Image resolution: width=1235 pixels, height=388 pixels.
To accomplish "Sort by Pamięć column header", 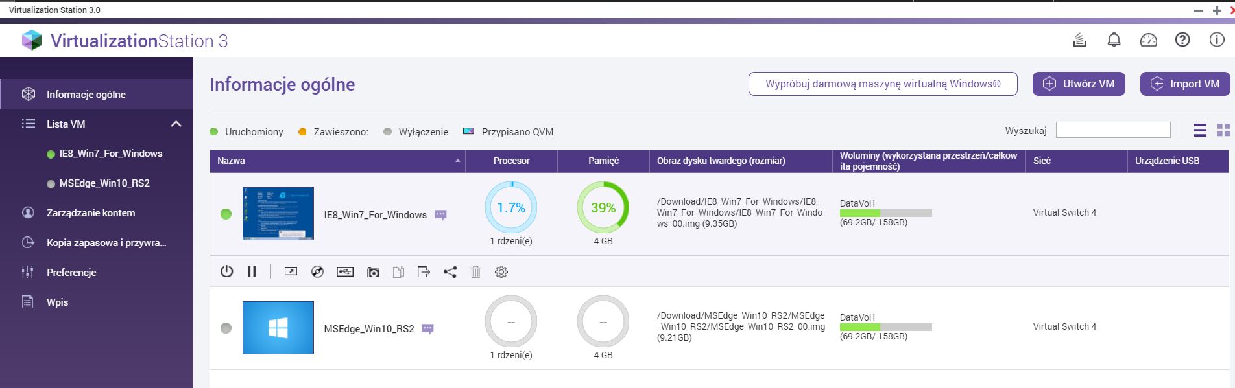I will (x=603, y=161).
